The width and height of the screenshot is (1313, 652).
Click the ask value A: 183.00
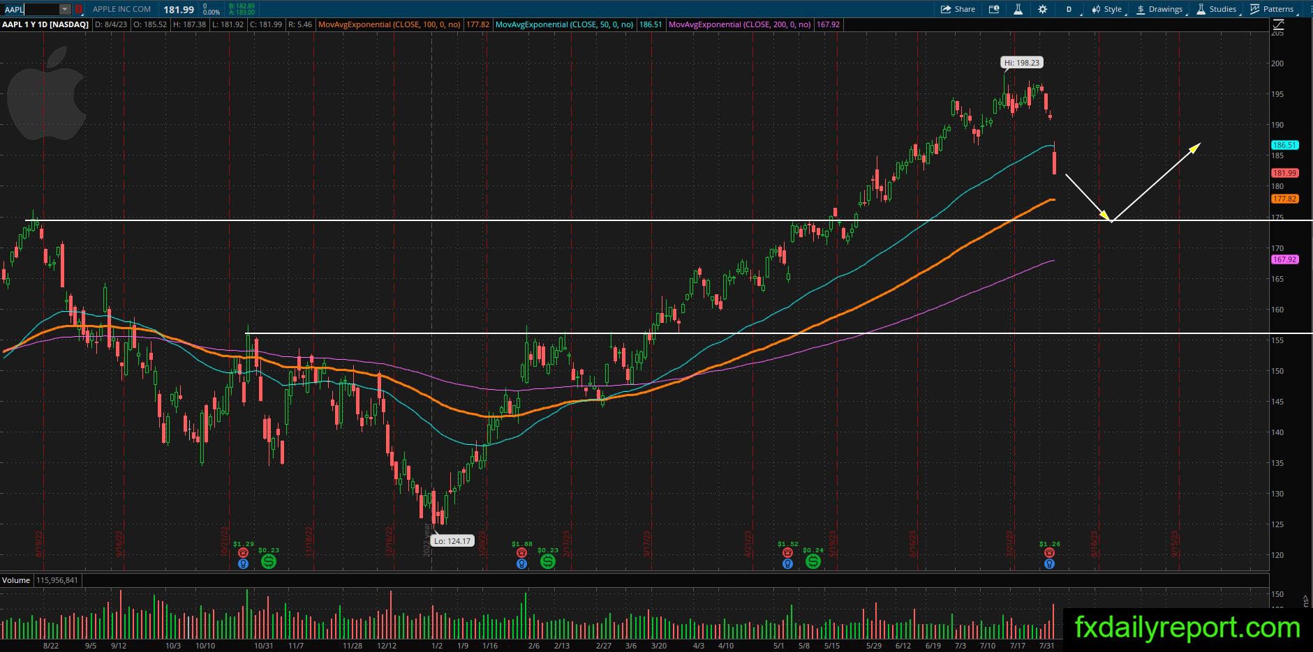point(242,13)
